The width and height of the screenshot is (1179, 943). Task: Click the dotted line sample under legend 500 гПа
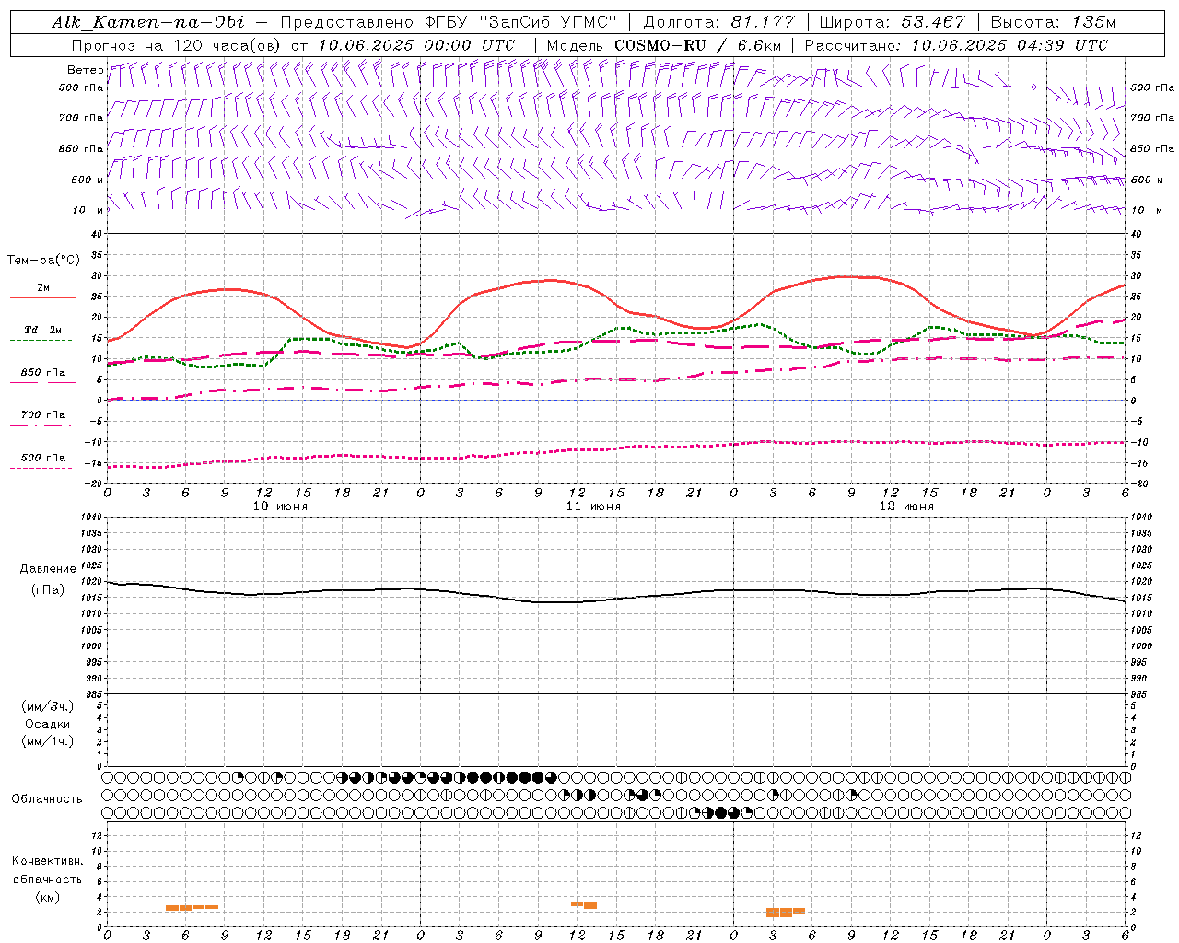[41, 468]
